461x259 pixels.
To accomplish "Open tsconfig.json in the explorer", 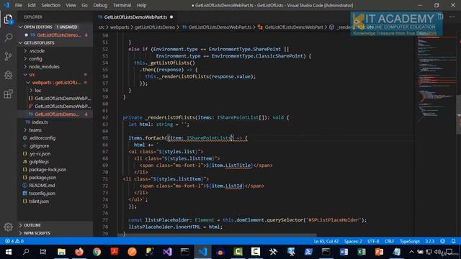I will coord(42,194).
